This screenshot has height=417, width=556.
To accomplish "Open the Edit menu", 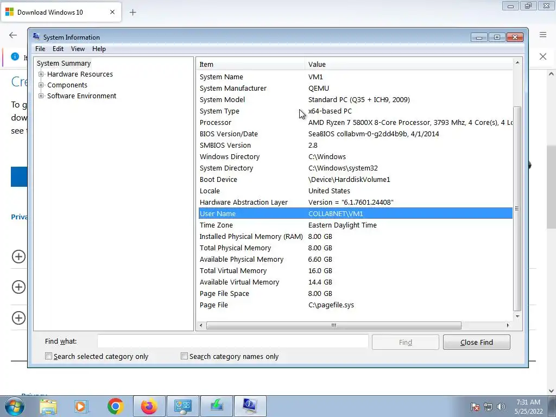I will pos(58,49).
